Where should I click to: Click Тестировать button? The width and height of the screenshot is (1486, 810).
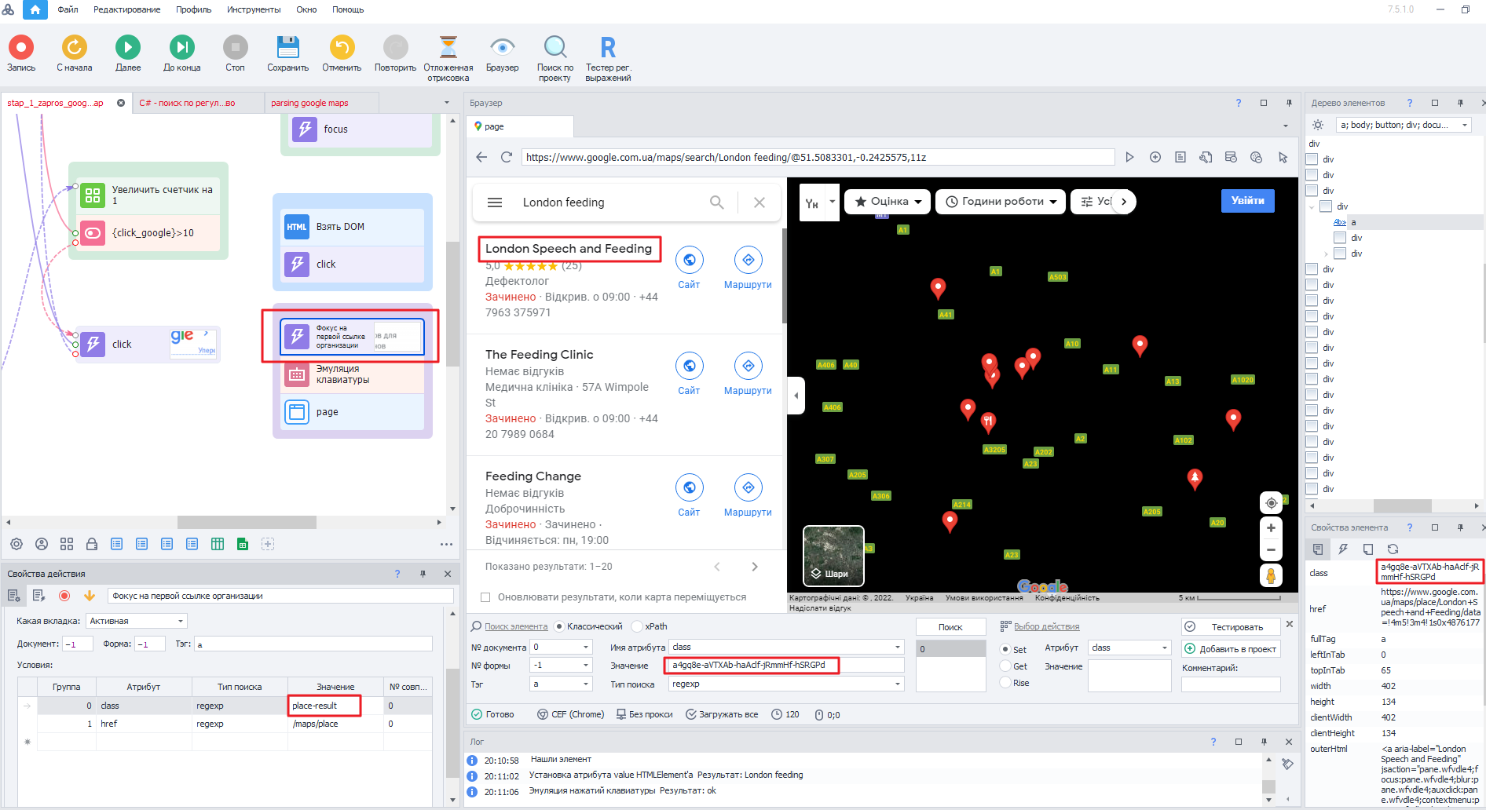coord(1230,626)
